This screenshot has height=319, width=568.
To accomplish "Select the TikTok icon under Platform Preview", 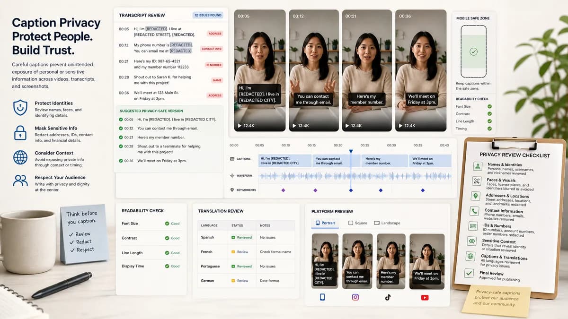I will (x=388, y=297).
